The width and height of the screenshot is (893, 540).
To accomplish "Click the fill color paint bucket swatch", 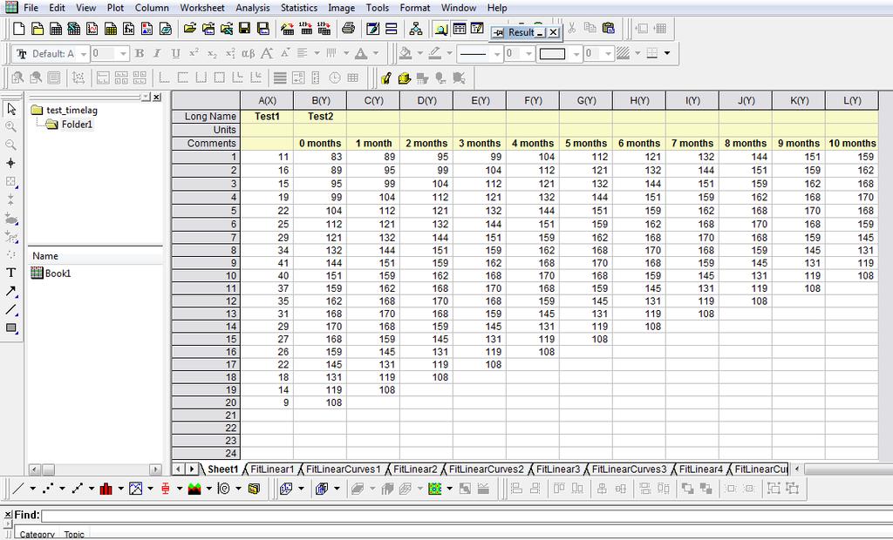I will tap(406, 53).
